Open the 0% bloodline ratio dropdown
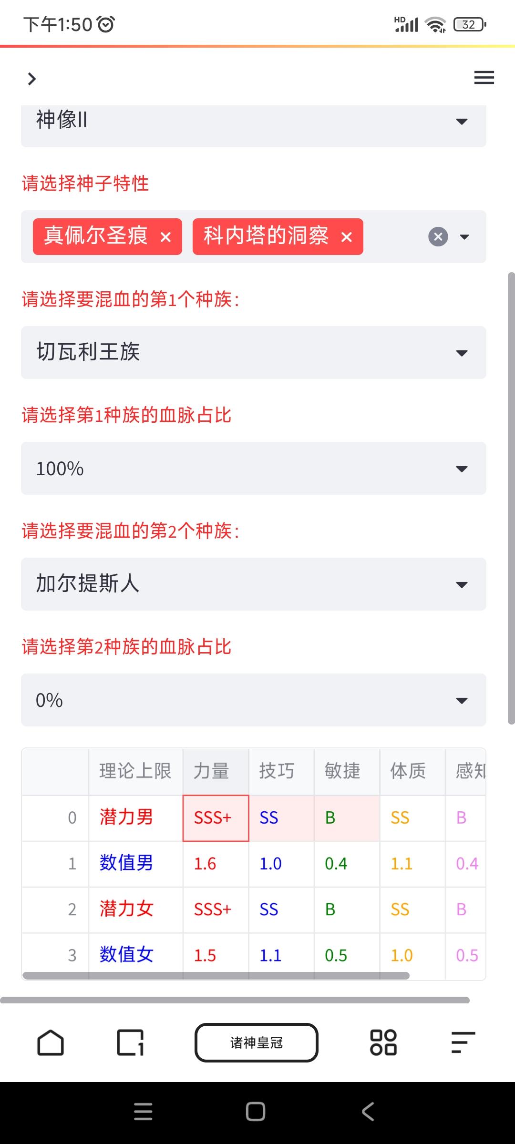The image size is (515, 1144). pos(254,700)
